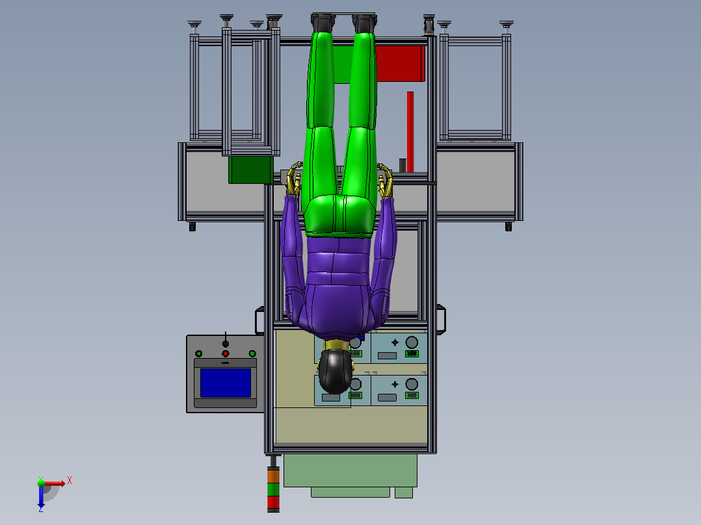Select the mannequin's black head
701x525 pixels.
click(x=336, y=371)
